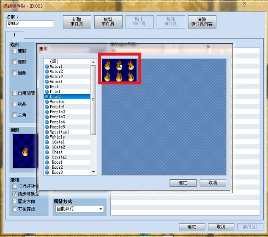Pick the !Chest graphic entry
268x237 pixels.
point(67,152)
